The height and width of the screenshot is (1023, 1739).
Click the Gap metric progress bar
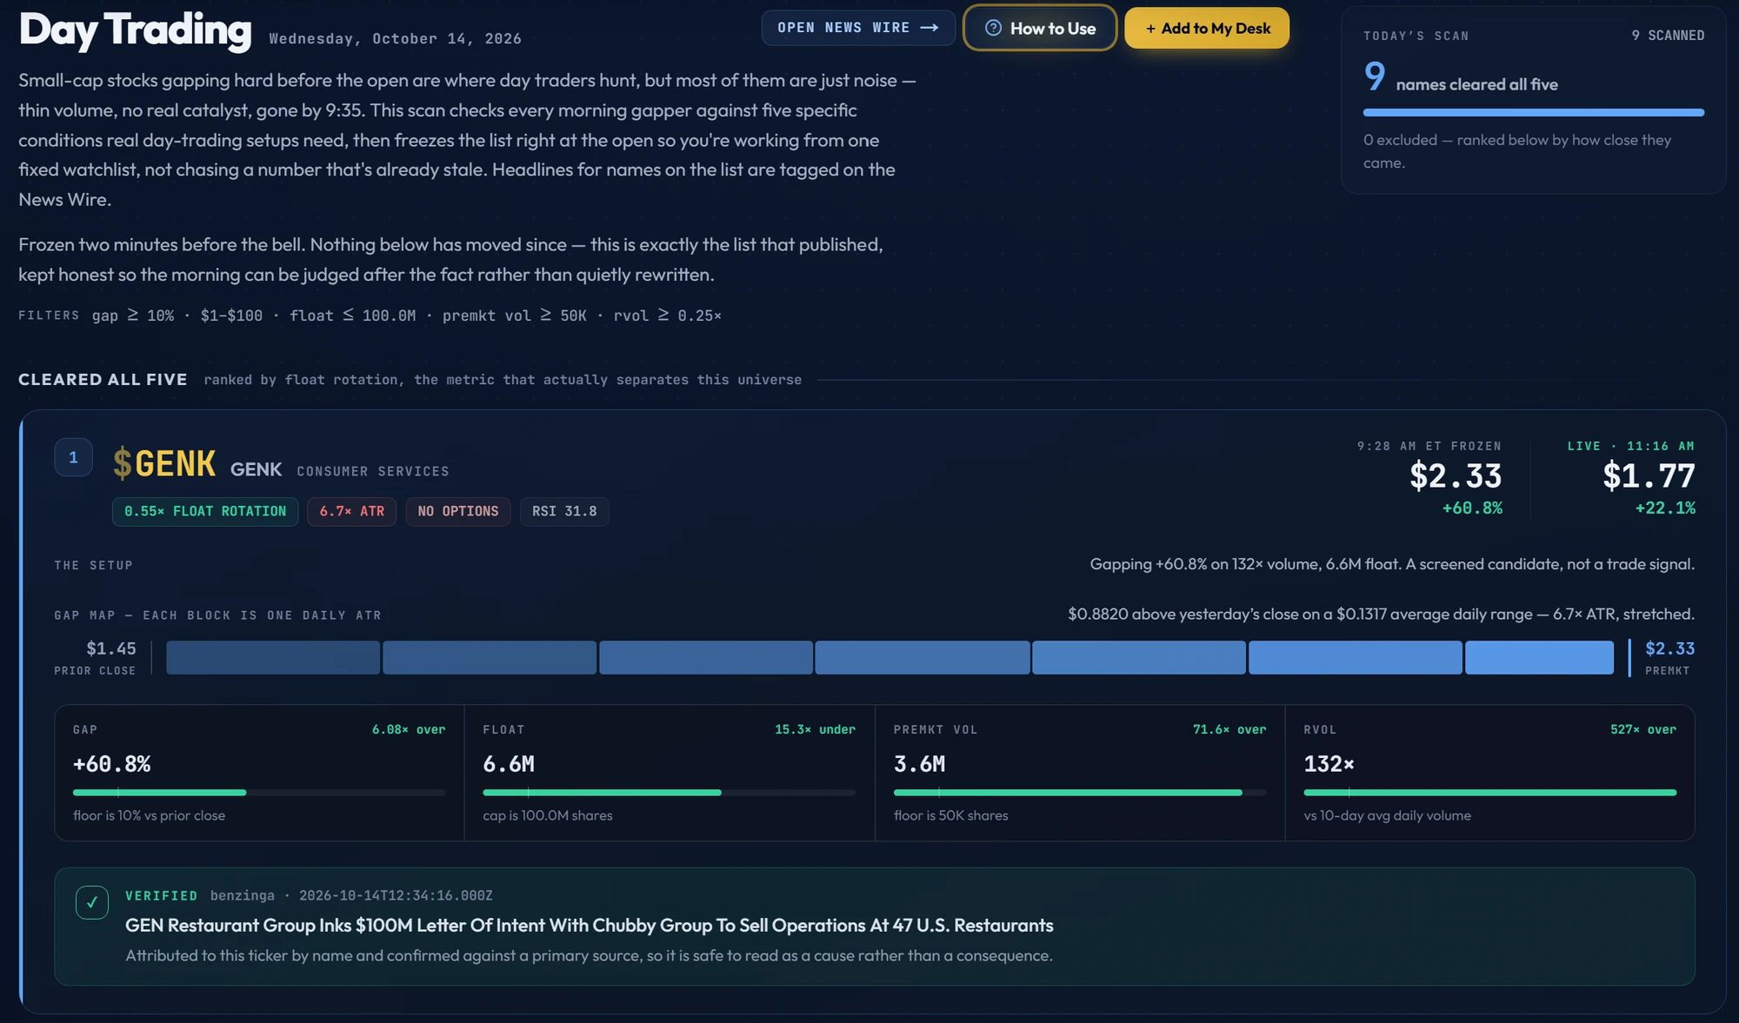pyautogui.click(x=259, y=793)
